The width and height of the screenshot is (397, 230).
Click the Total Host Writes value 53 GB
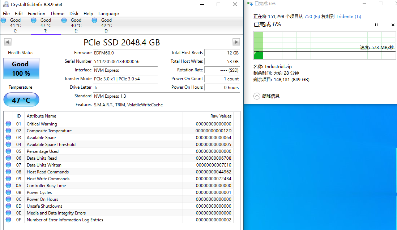pyautogui.click(x=222, y=61)
